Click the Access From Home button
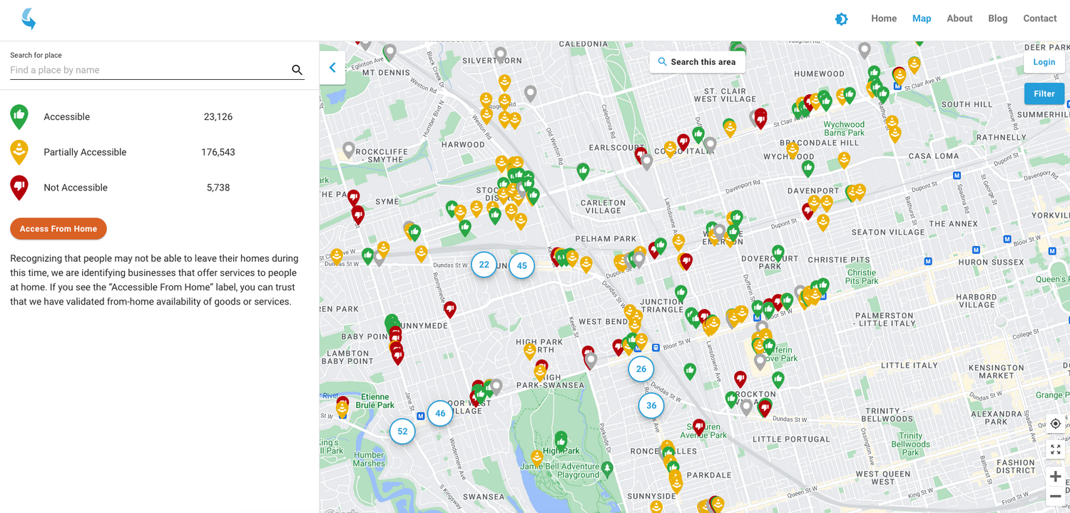 pyautogui.click(x=58, y=229)
